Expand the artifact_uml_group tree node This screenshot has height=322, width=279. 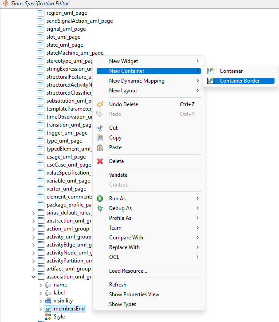click(33, 269)
